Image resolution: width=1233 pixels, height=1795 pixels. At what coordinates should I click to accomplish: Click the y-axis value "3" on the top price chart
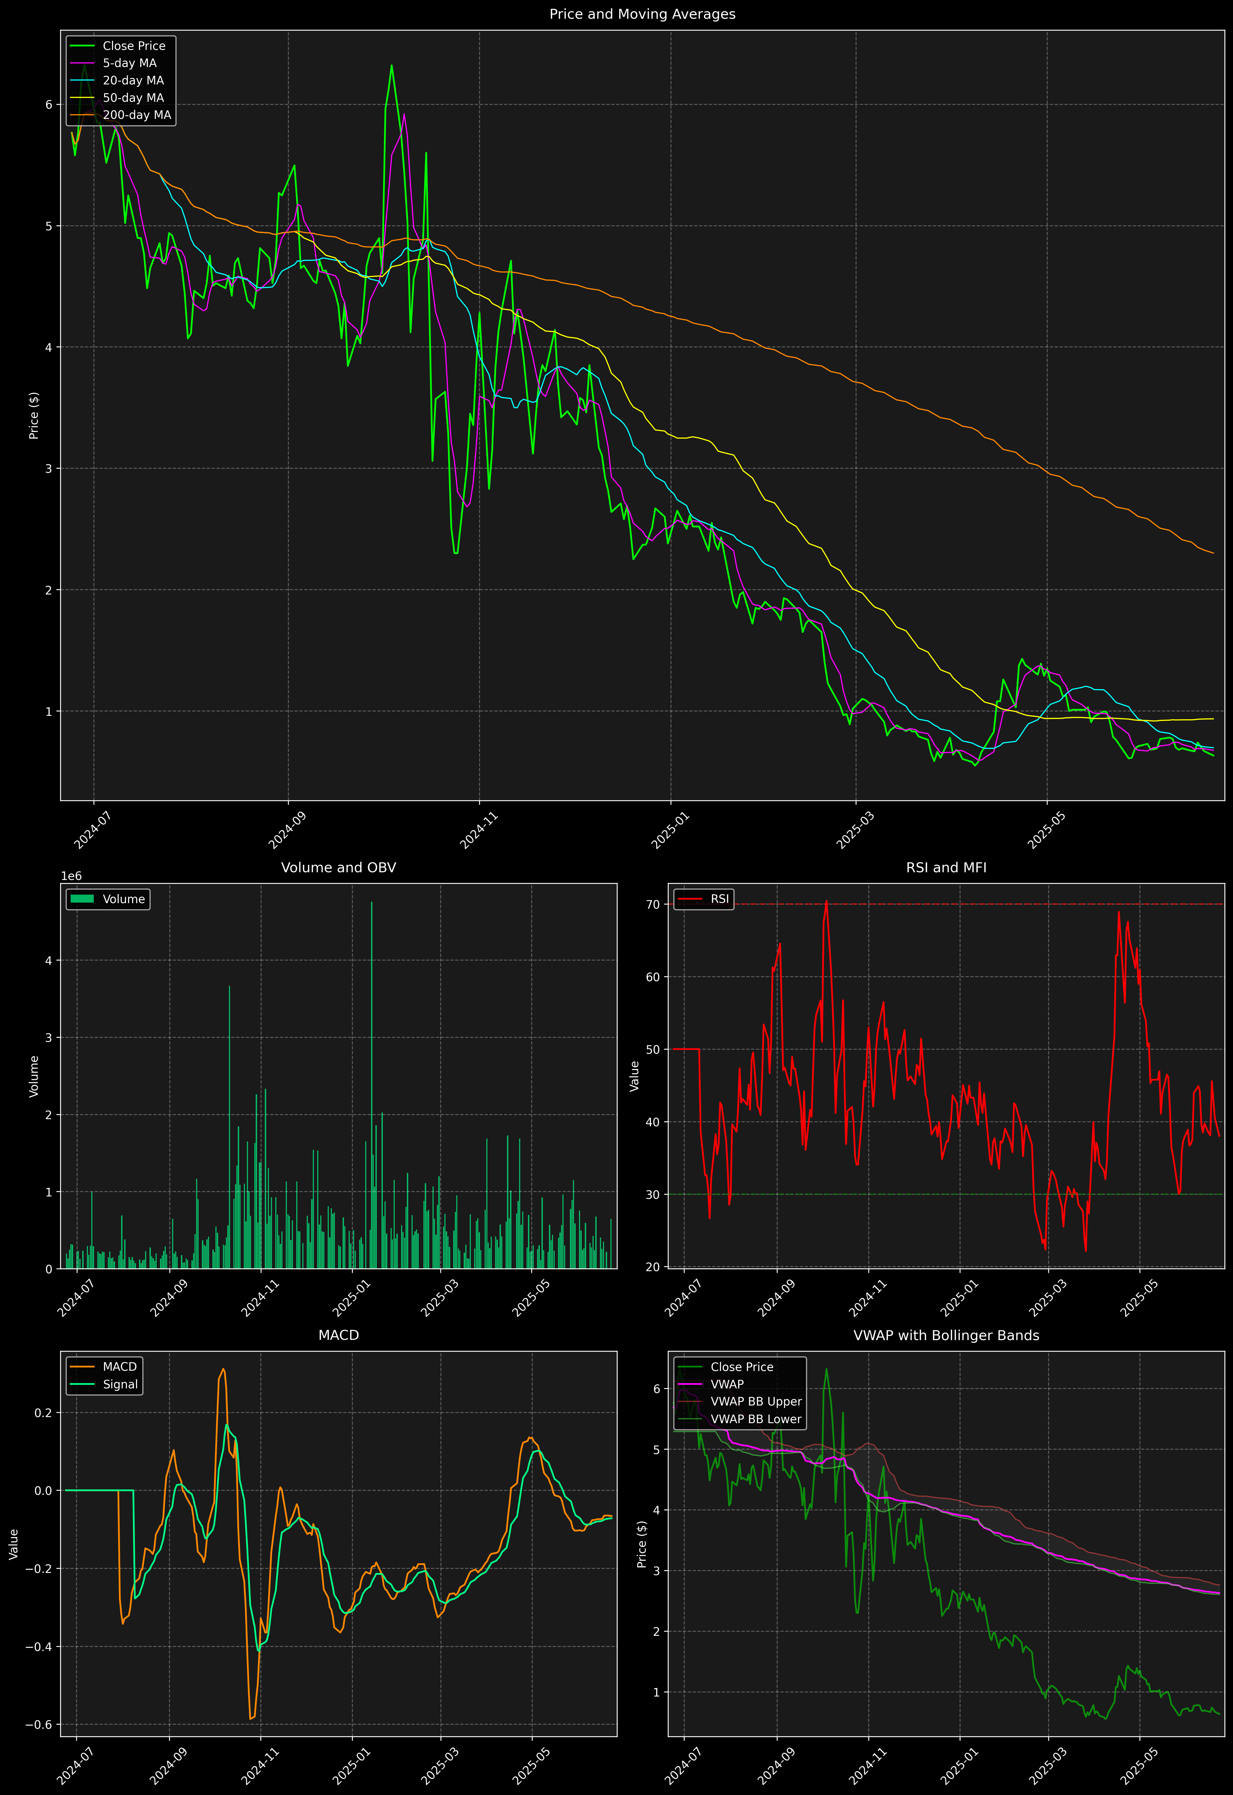tap(49, 469)
